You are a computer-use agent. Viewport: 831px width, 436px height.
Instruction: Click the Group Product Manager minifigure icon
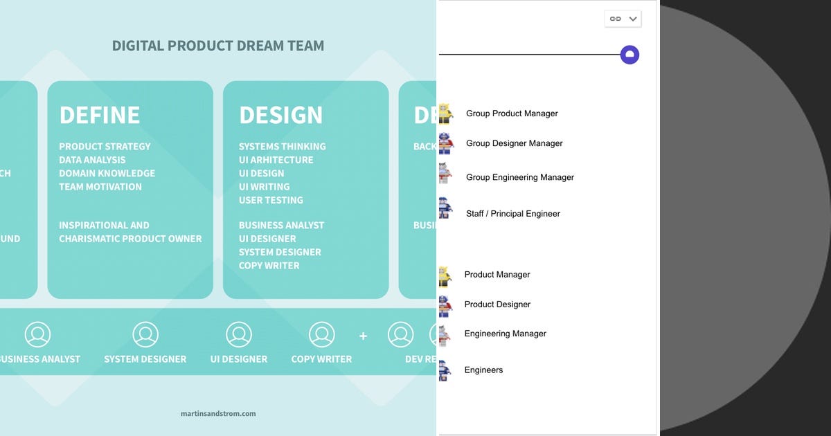pyautogui.click(x=445, y=112)
